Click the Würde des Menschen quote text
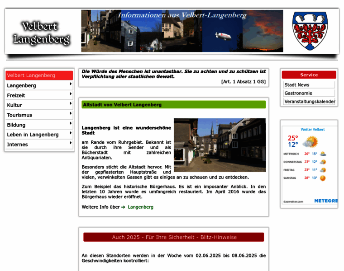This screenshot has width=344, height=271. 173,74
